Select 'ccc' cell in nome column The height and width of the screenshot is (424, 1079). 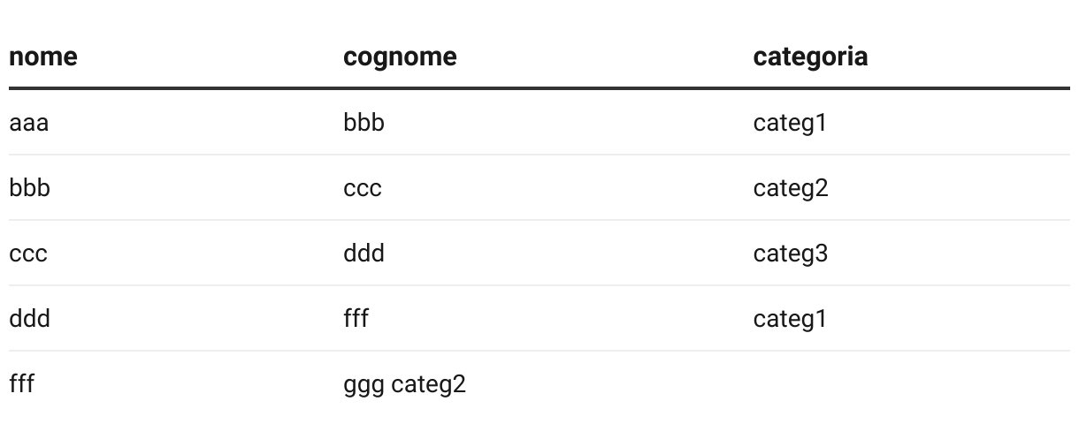pos(28,254)
